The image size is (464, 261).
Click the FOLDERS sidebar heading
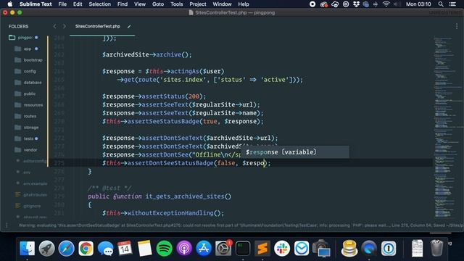(18, 26)
